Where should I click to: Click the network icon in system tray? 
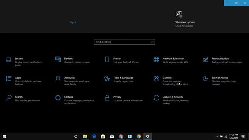226,136
